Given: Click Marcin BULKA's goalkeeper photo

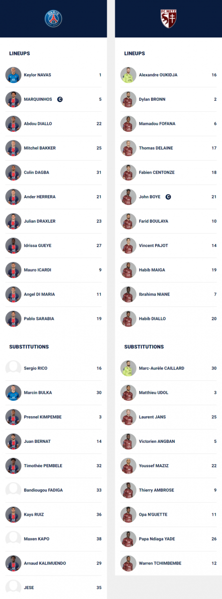Looking at the screenshot, I should pyautogui.click(x=13, y=392).
